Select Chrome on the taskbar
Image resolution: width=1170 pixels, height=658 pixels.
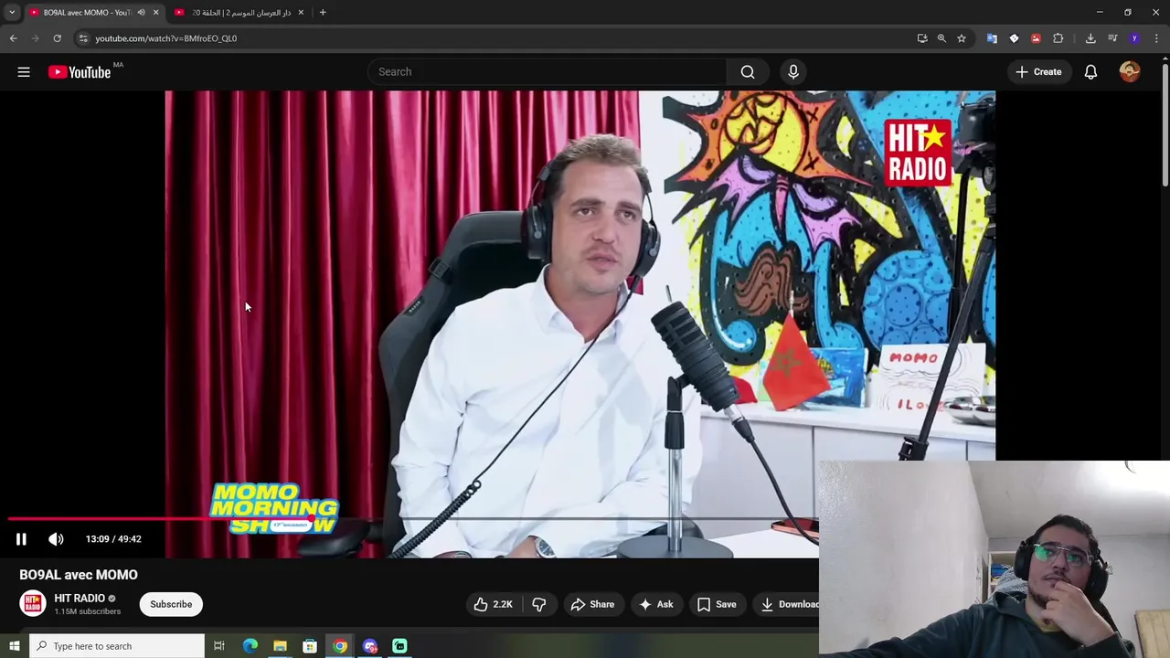[340, 646]
